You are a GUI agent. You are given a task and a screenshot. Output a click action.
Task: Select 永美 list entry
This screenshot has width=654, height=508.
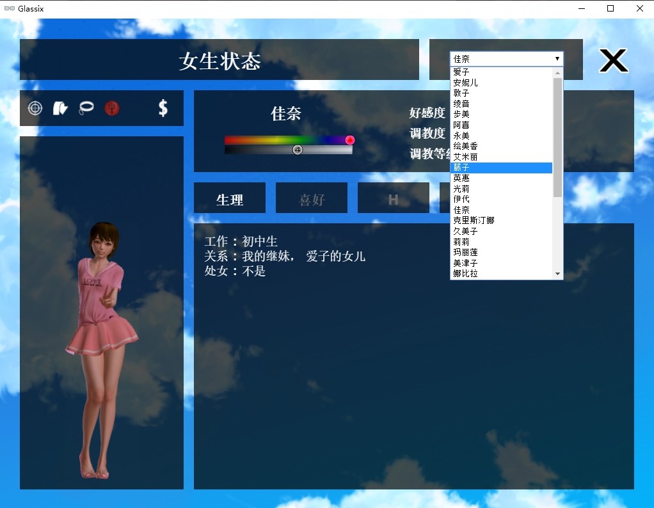pos(501,136)
